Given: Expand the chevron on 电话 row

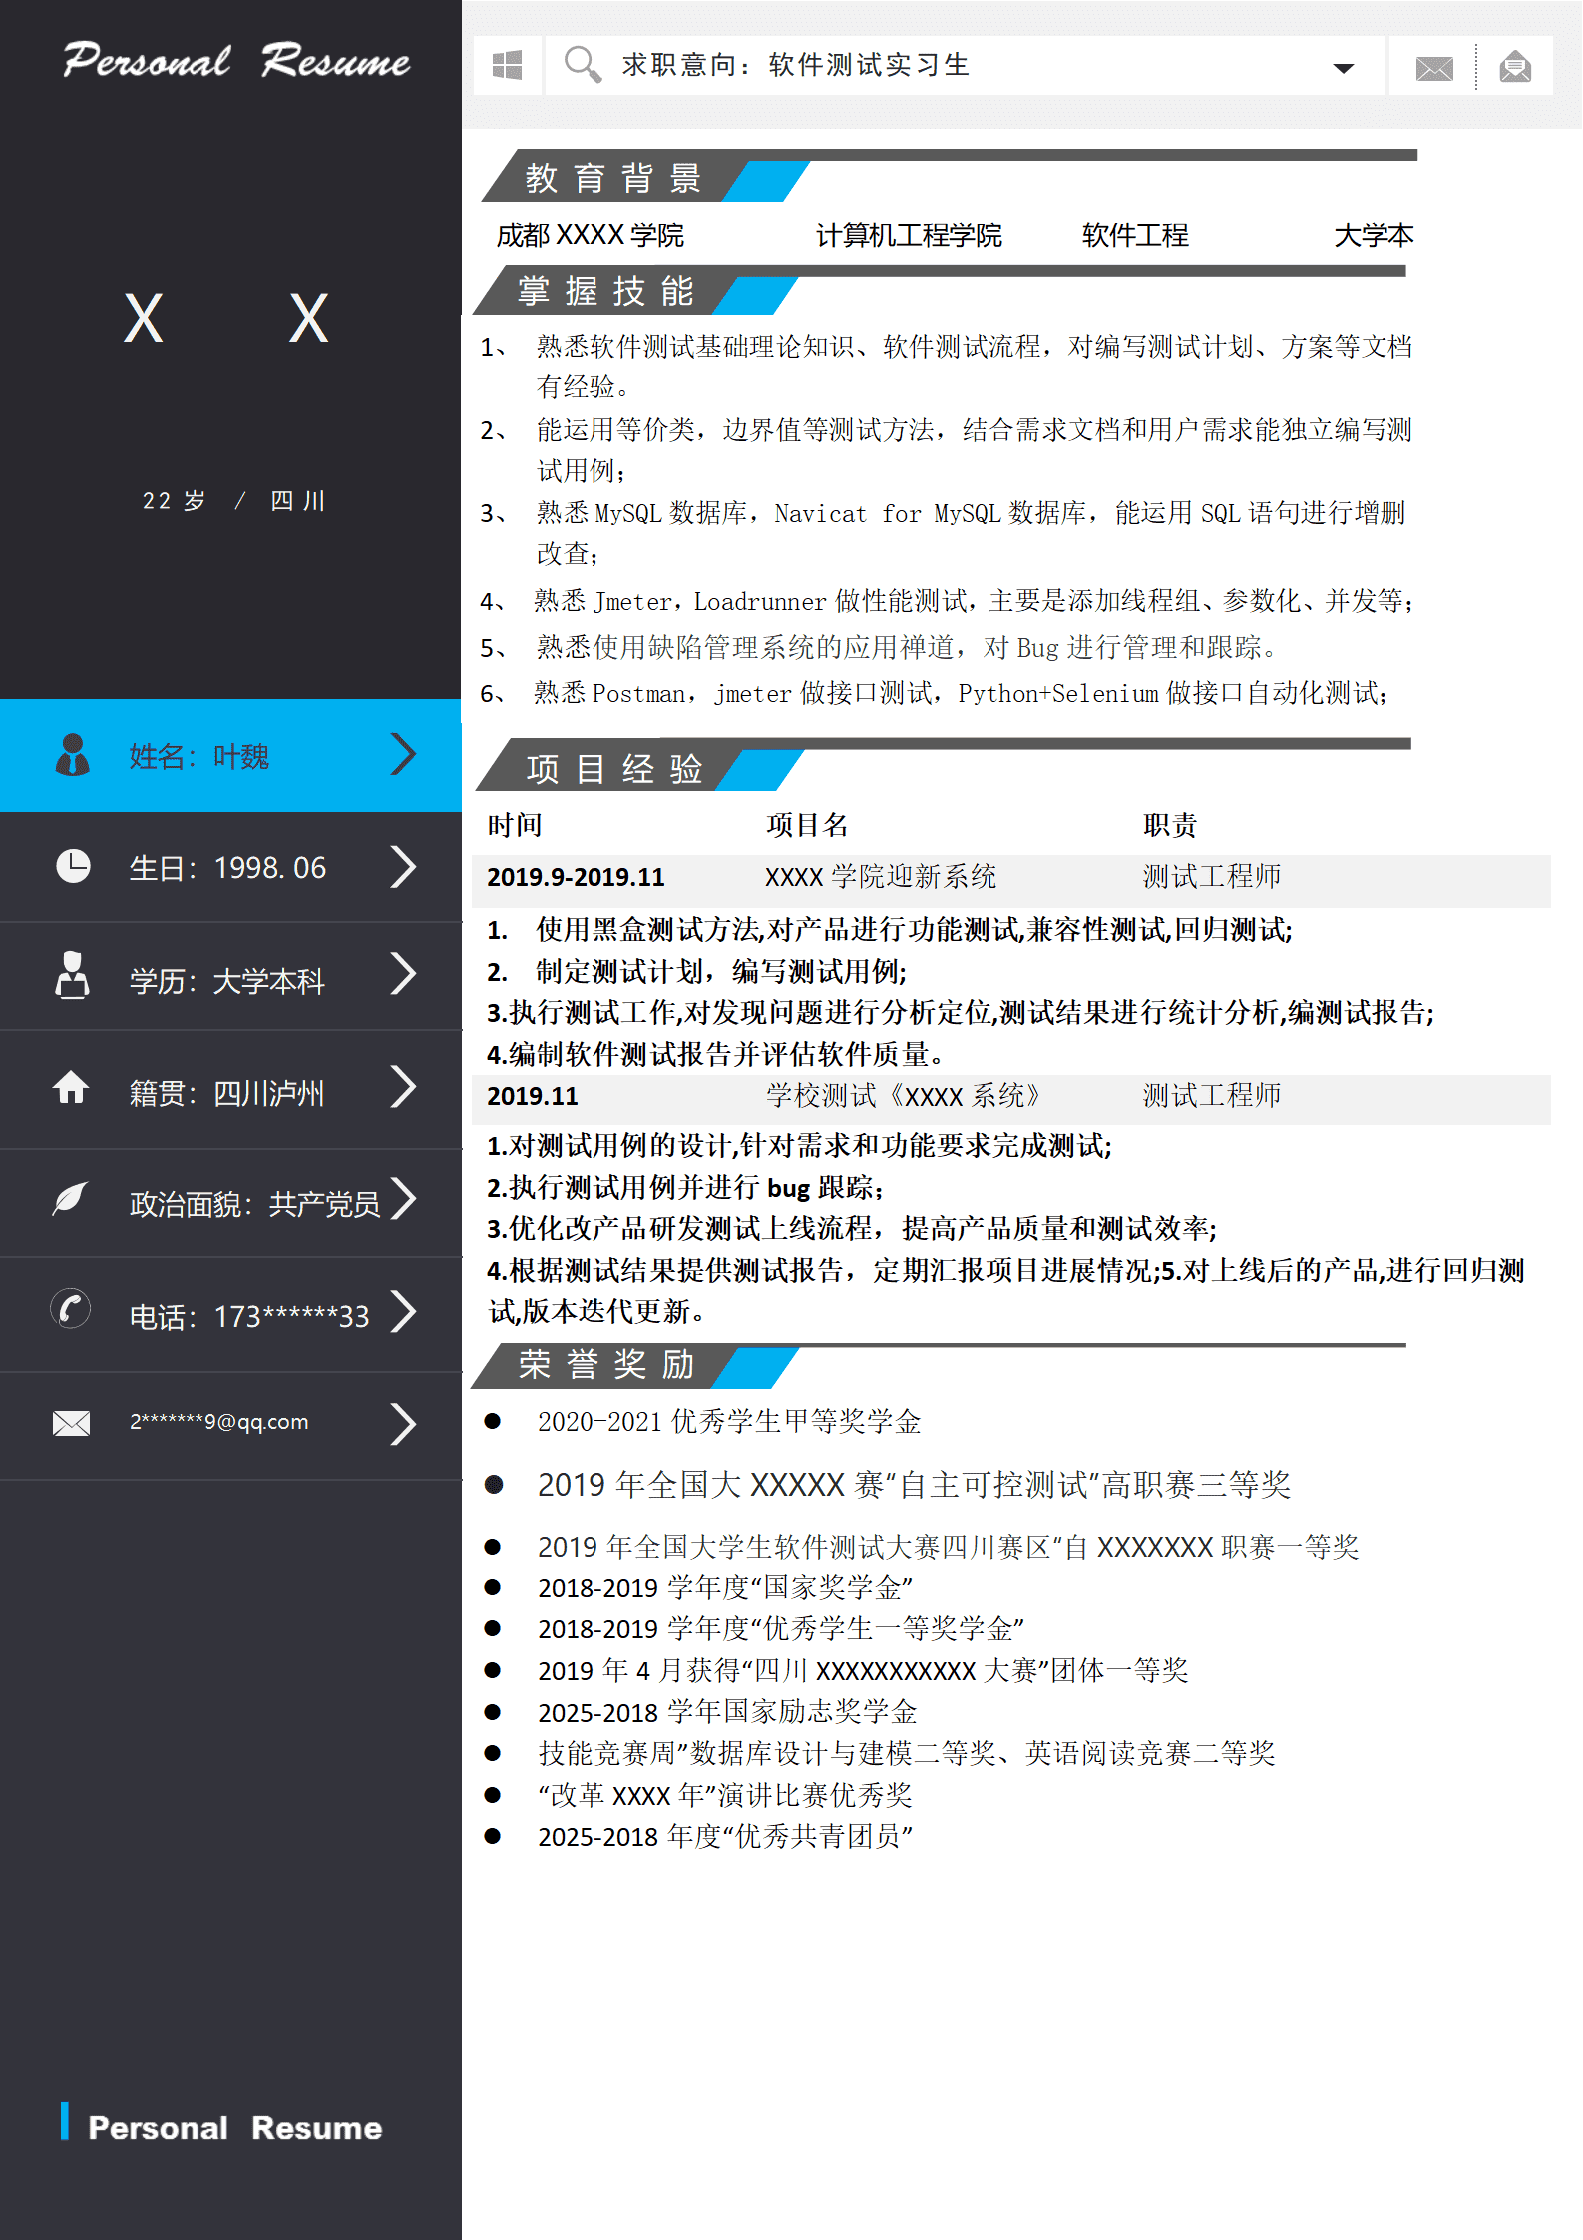Looking at the screenshot, I should (403, 1311).
